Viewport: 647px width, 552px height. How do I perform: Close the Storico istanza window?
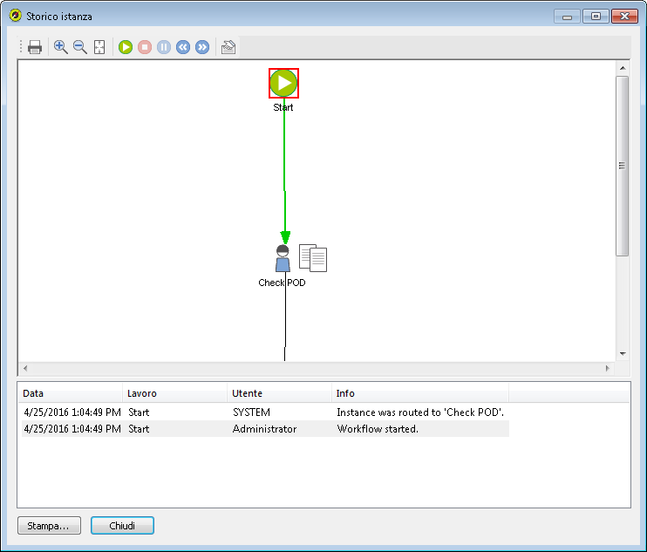pyautogui.click(x=624, y=17)
